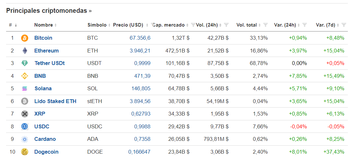Click the BNB logo icon
The image size is (352, 161).
tap(25, 76)
